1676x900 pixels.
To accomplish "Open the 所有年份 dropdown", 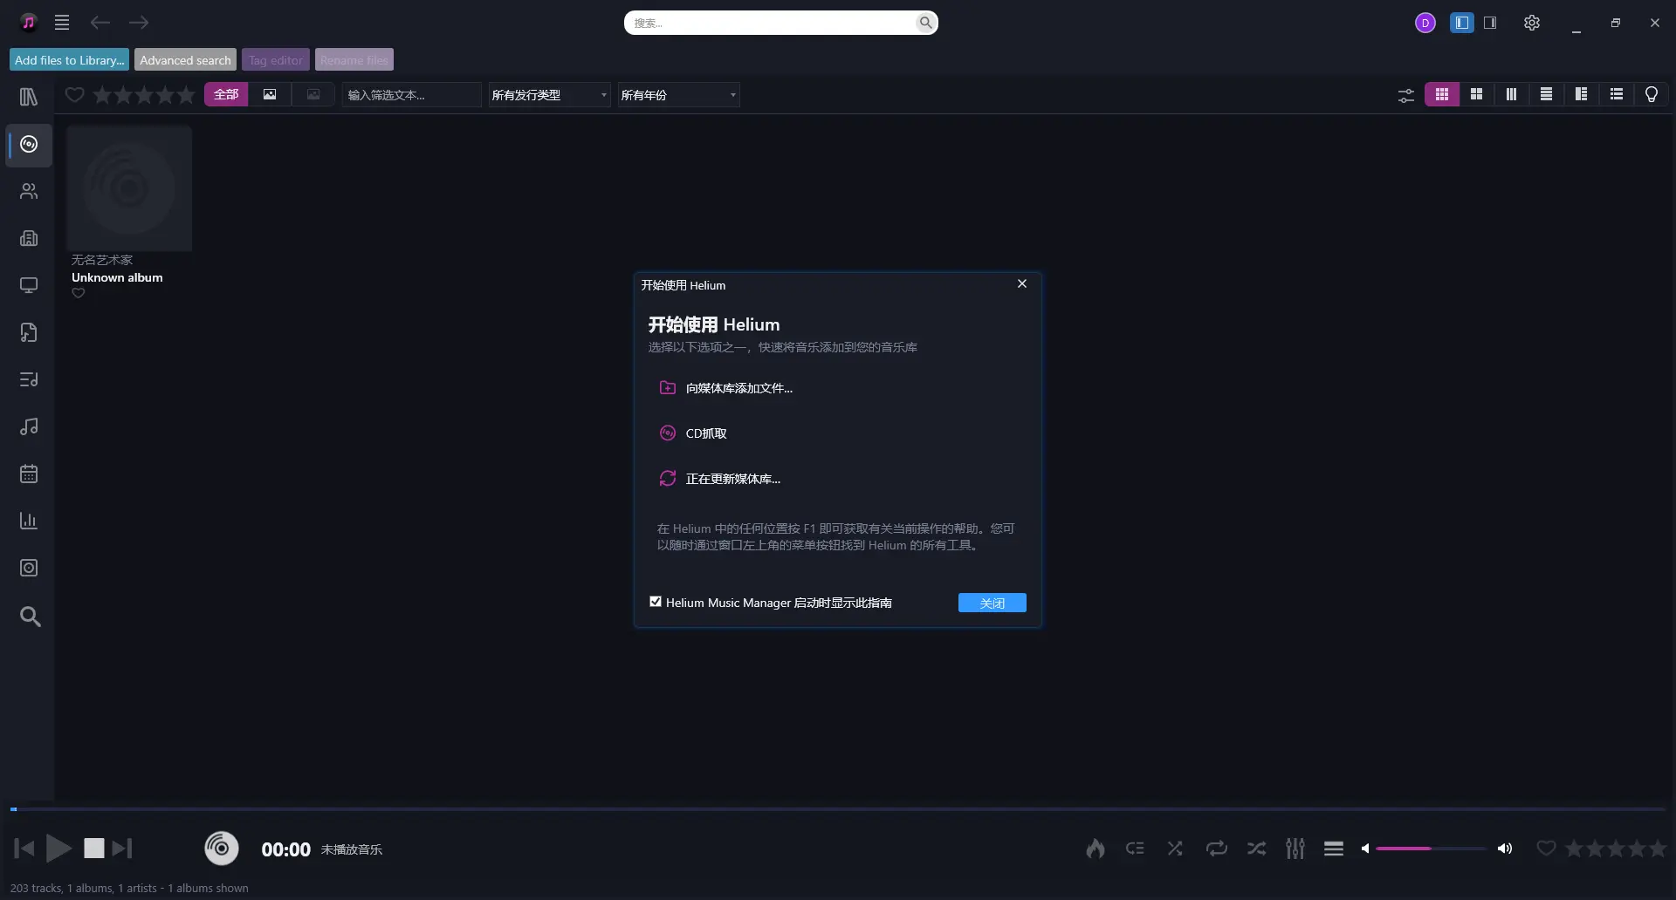I will coord(679,95).
